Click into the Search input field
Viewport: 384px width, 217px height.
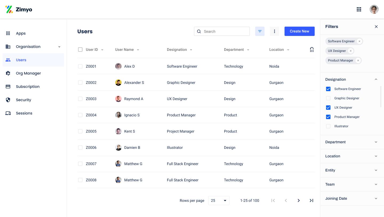point(225,31)
